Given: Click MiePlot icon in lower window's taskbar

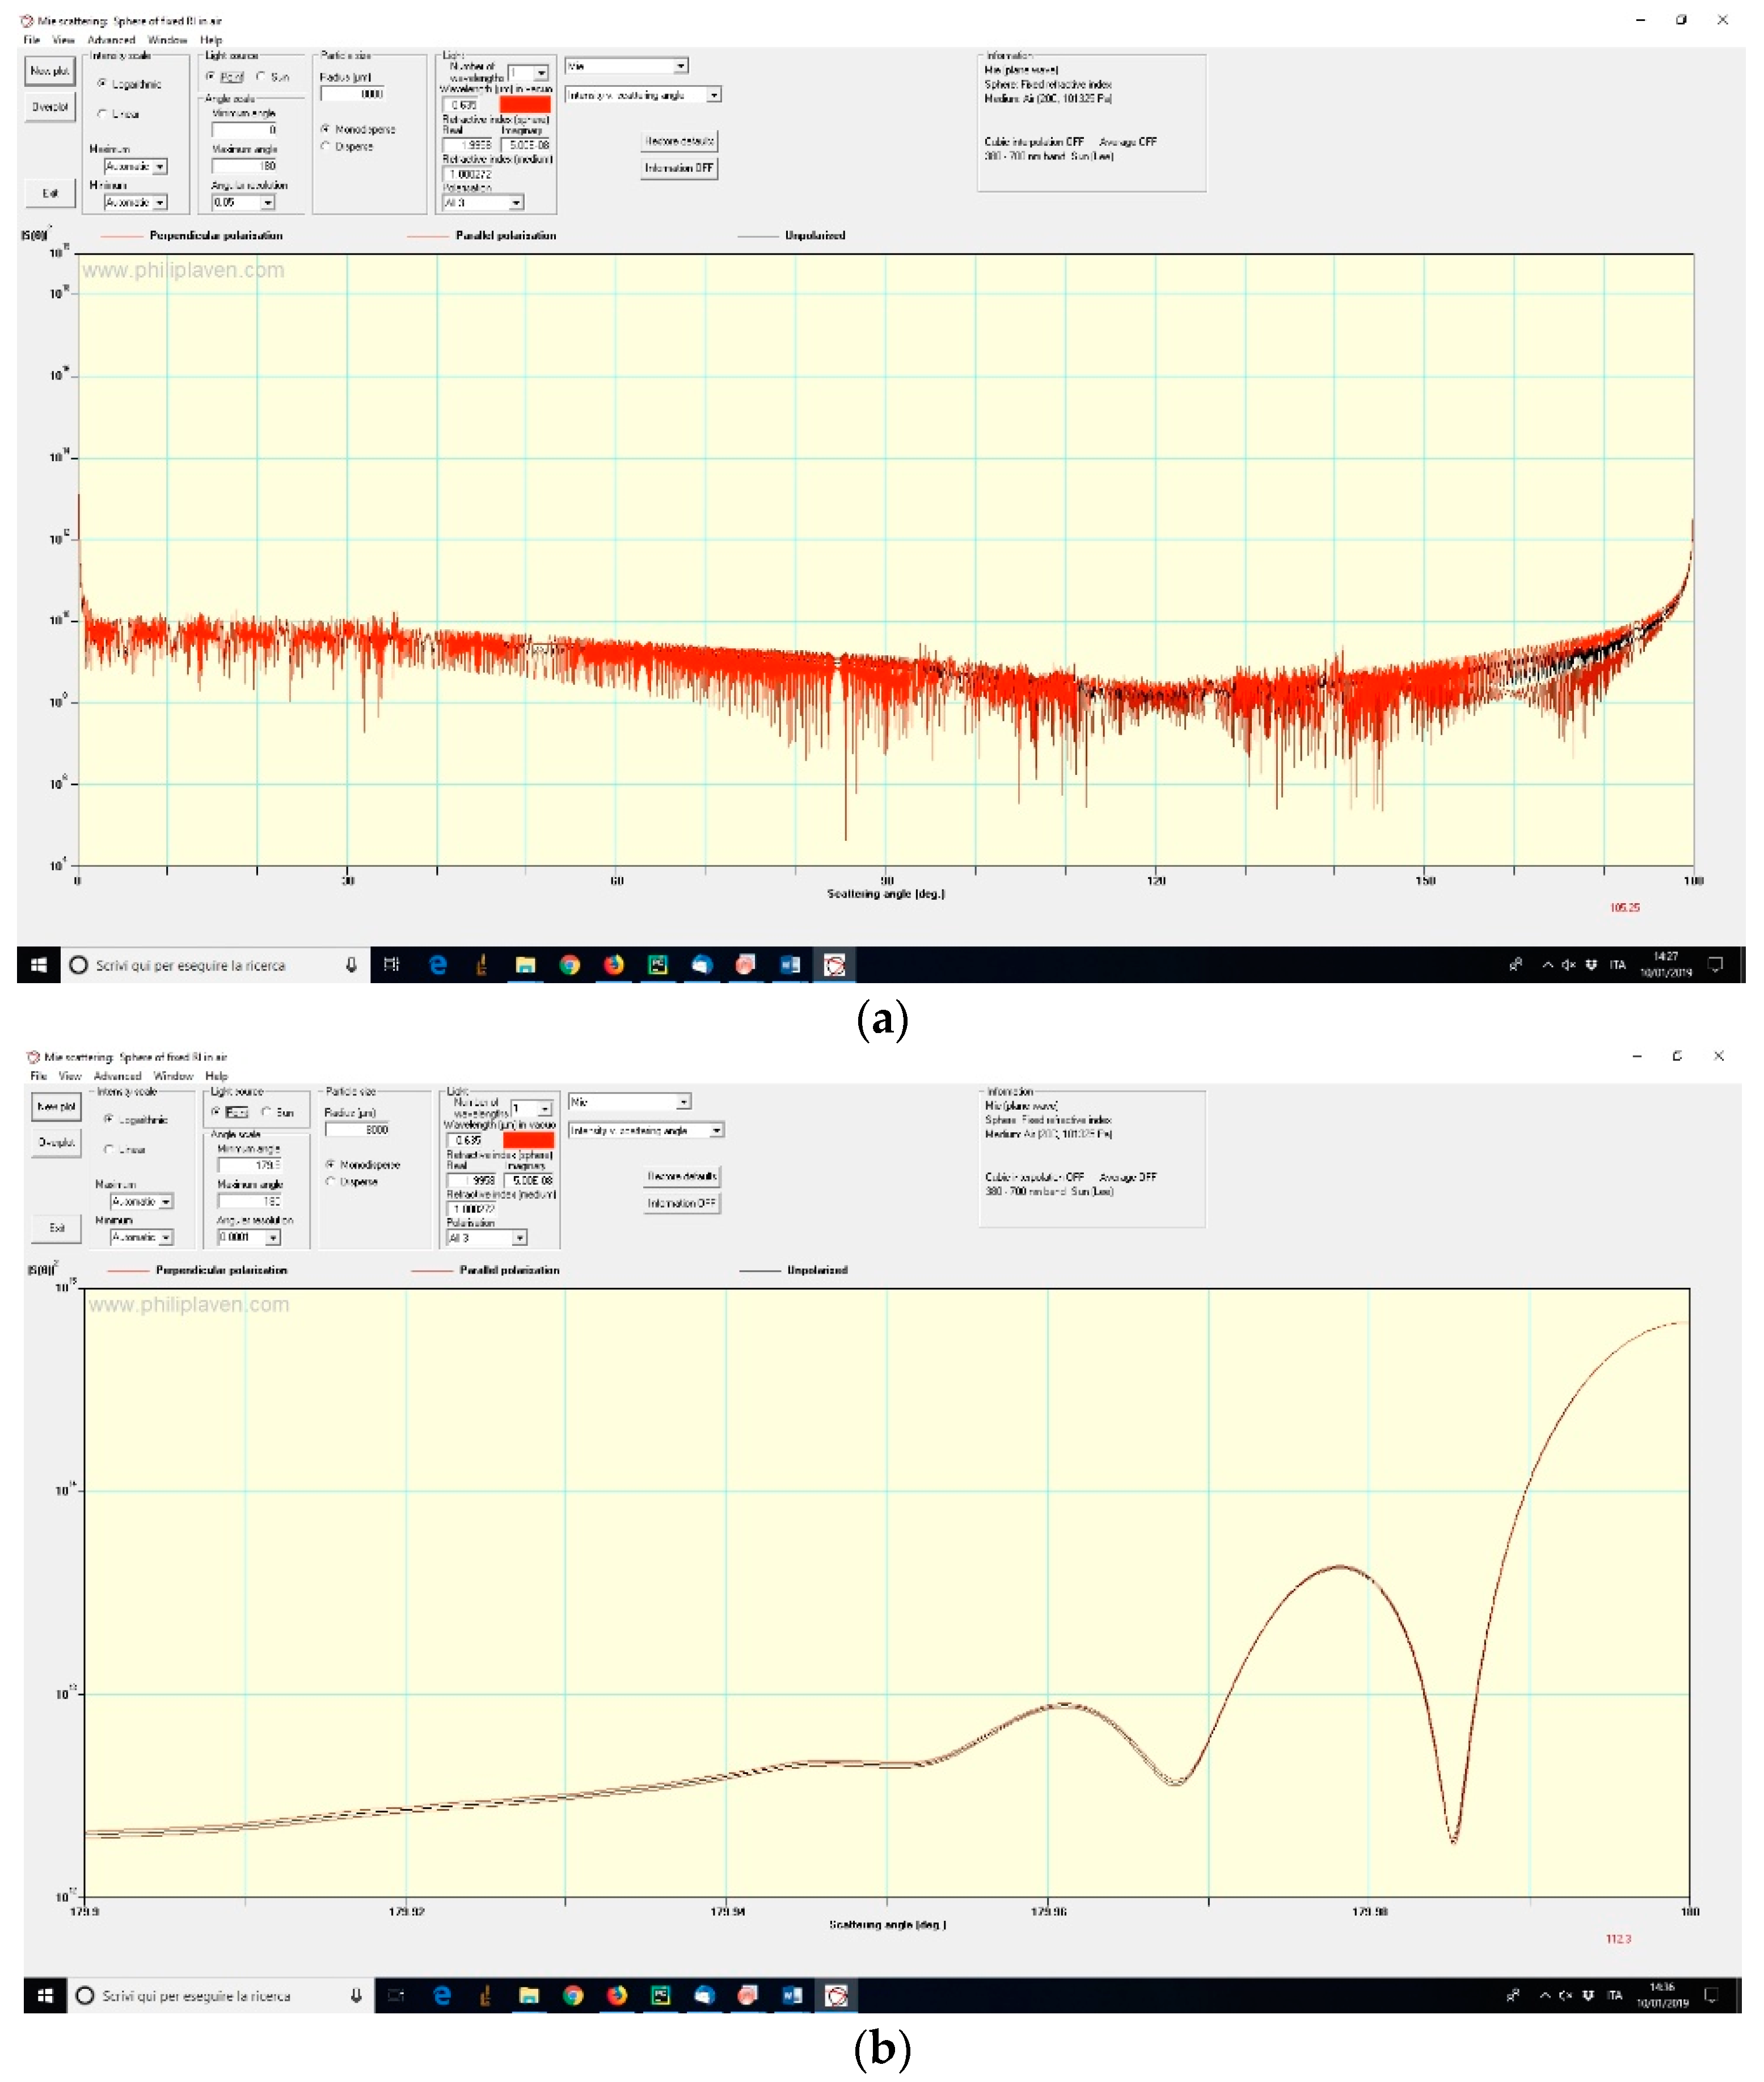Looking at the screenshot, I should coord(837,1995).
